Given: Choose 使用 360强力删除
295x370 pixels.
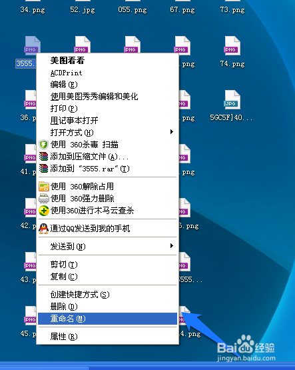Looking at the screenshot, I should point(82,199).
